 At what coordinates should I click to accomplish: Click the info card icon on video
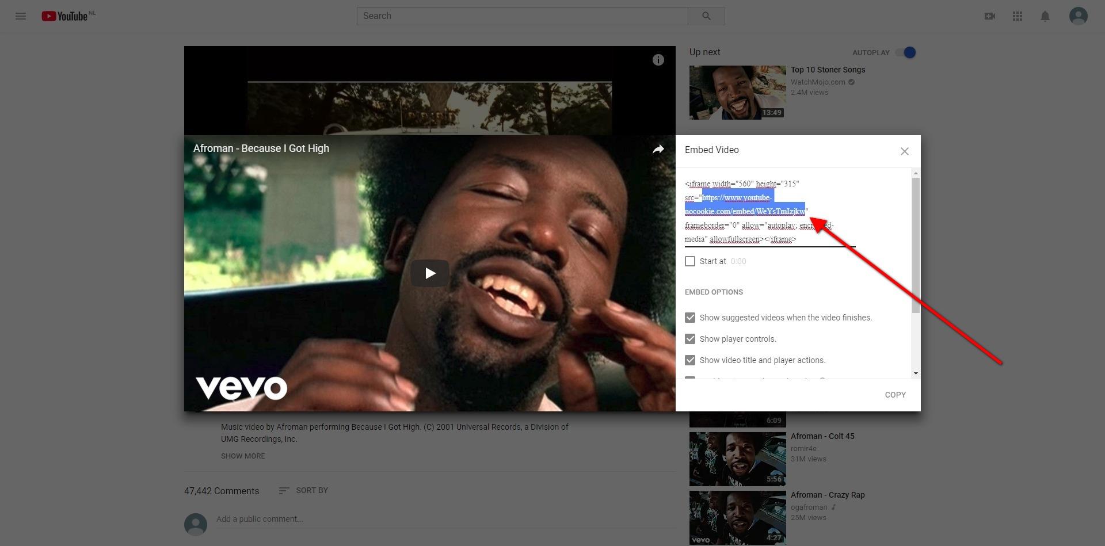(x=658, y=60)
